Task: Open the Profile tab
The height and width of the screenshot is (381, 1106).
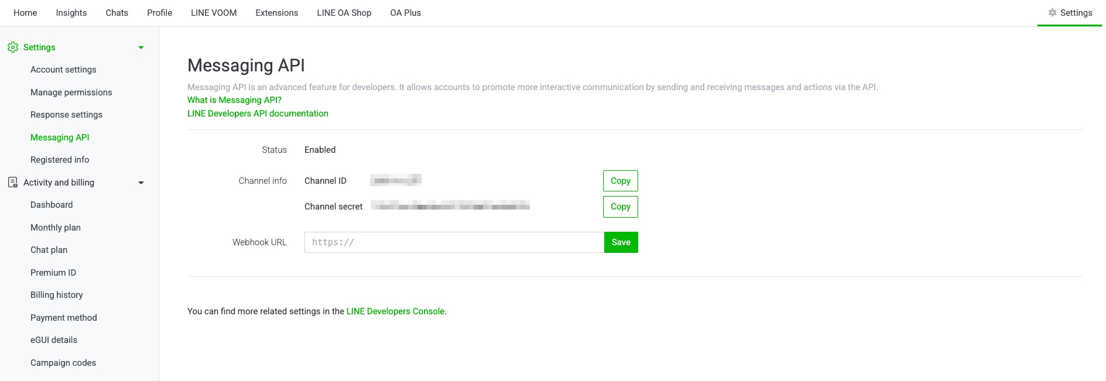Action: (159, 13)
